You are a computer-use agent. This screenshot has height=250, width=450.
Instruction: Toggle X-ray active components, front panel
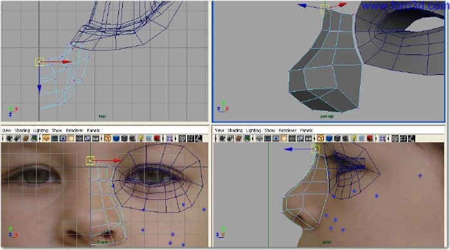tap(190, 138)
